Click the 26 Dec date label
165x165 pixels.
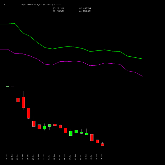pos(28,157)
